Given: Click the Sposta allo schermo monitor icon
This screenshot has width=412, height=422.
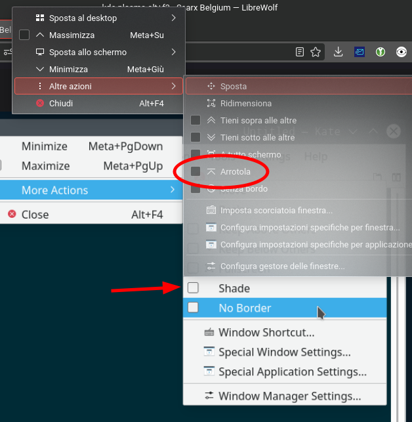Looking at the screenshot, I should (x=40, y=52).
